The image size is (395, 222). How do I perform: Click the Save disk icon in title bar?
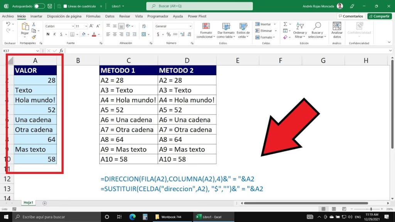50,6
